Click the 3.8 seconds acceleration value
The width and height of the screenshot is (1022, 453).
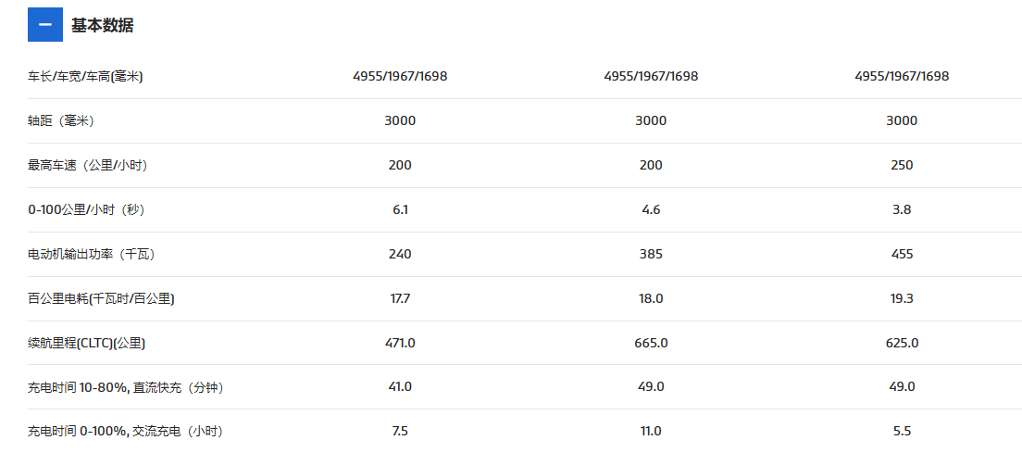902,210
